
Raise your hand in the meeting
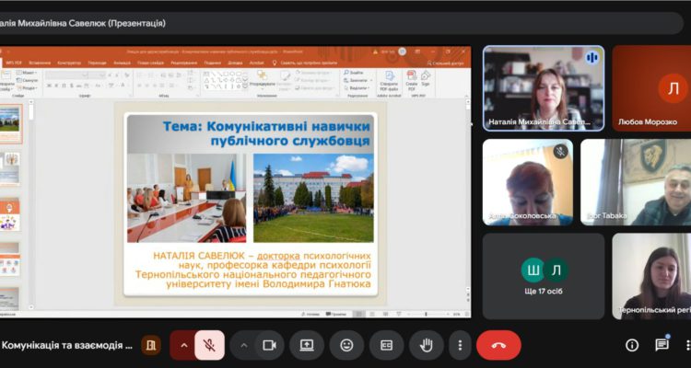tap(426, 345)
